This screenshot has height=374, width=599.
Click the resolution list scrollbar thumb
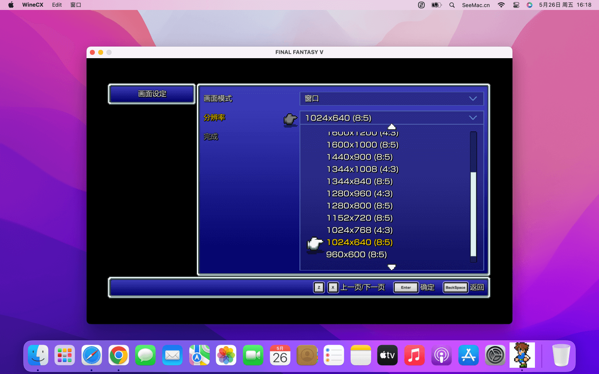click(x=473, y=214)
